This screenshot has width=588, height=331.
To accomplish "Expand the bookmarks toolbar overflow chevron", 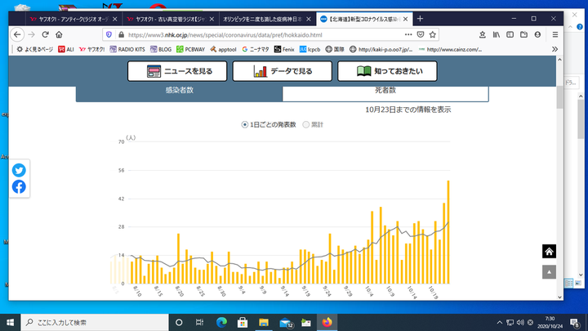I will click(555, 49).
